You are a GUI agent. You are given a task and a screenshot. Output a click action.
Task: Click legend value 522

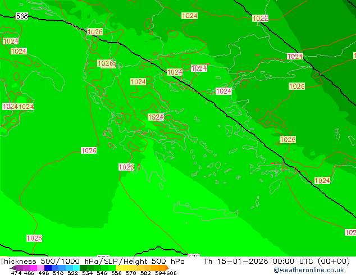click(x=72, y=273)
